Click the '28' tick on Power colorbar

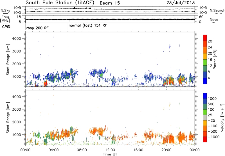point(210,41)
